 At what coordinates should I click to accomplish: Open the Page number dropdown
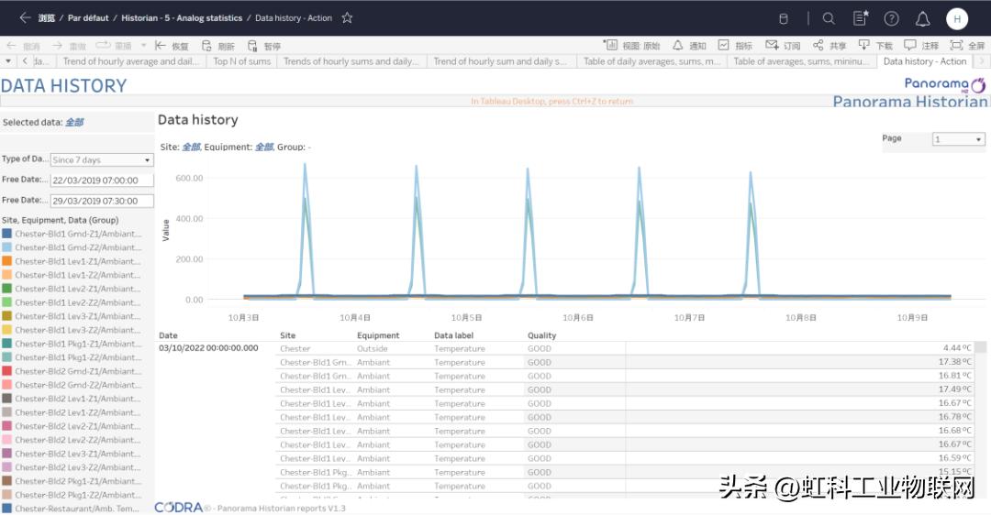click(958, 139)
